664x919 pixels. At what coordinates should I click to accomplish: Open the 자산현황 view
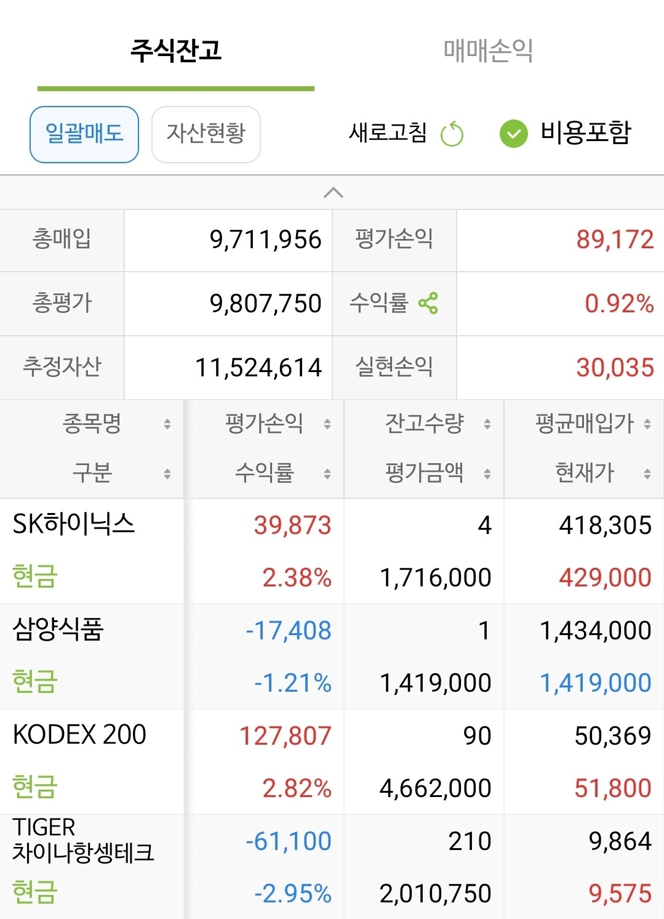206,134
